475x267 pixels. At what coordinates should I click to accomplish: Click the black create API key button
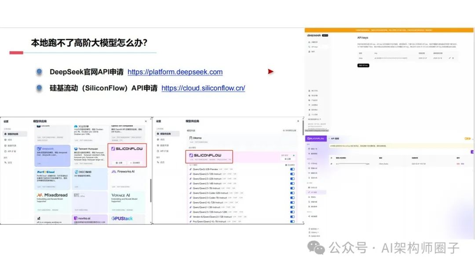point(363,65)
